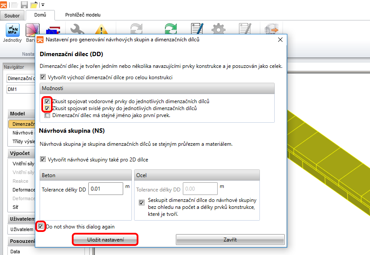The width and height of the screenshot is (370, 255).
Task: Select Návrhové item under Model
Action: tap(23, 133)
